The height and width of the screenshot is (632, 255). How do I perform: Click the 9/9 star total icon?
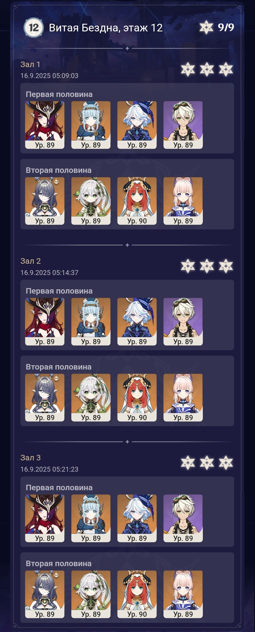coord(206,27)
